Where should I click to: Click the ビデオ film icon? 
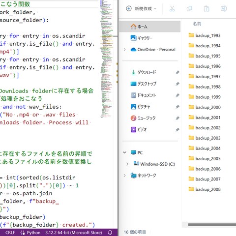[133, 129]
